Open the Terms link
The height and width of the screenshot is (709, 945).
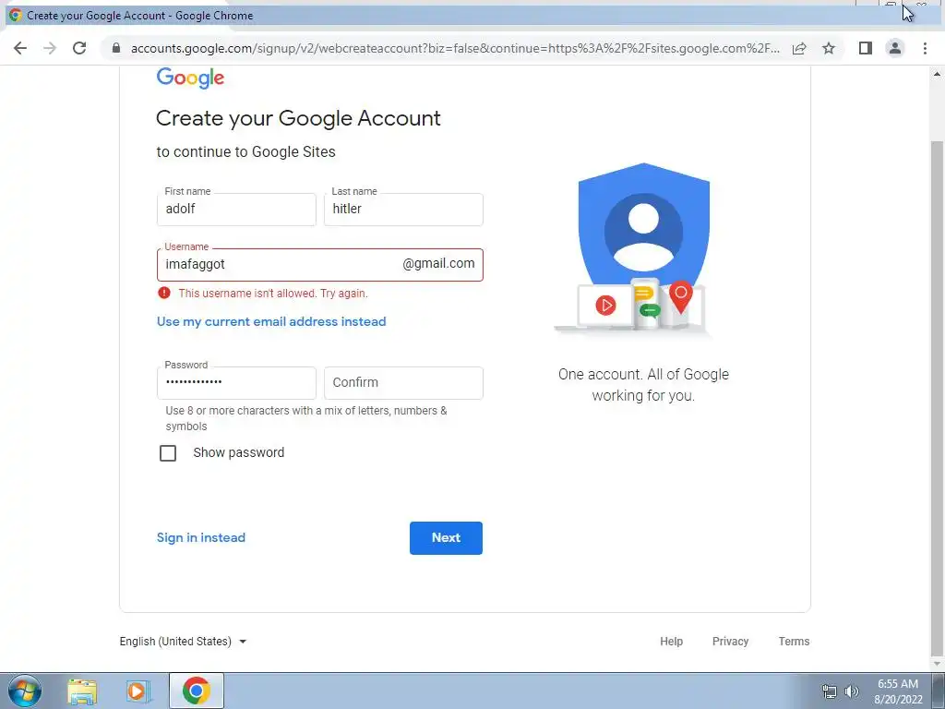tap(794, 642)
